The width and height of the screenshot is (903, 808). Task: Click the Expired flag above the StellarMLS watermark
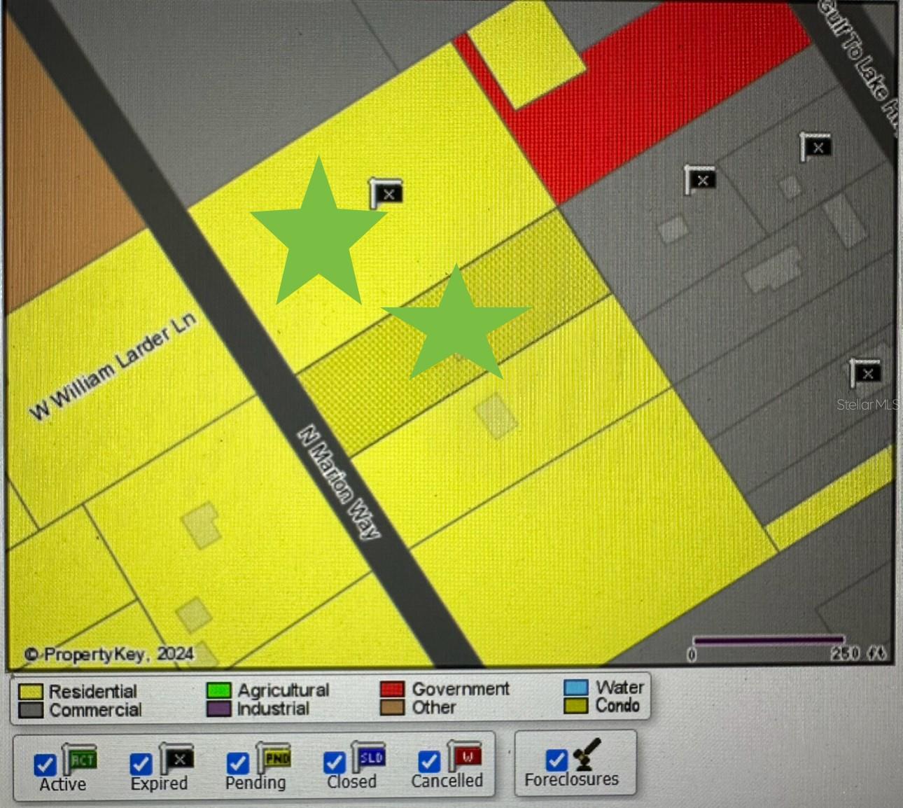click(x=866, y=372)
